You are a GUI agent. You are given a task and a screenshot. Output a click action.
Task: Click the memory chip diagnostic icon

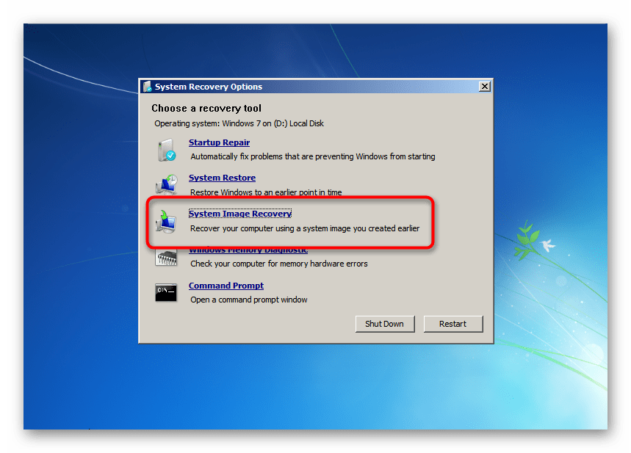point(165,258)
